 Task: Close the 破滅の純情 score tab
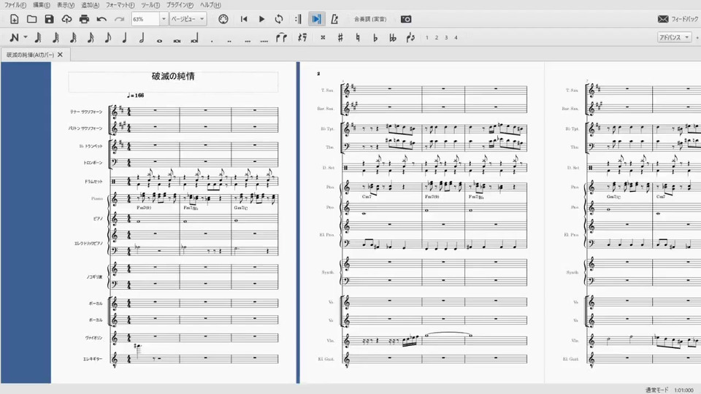61,55
